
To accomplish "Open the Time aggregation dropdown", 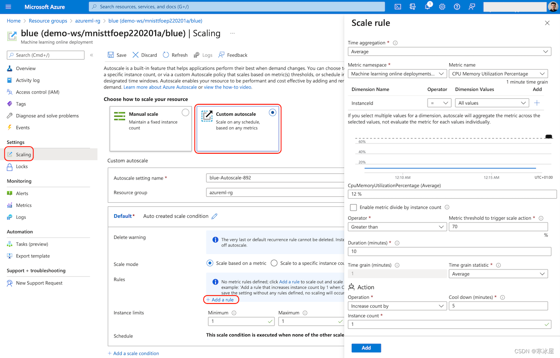I will (x=449, y=51).
